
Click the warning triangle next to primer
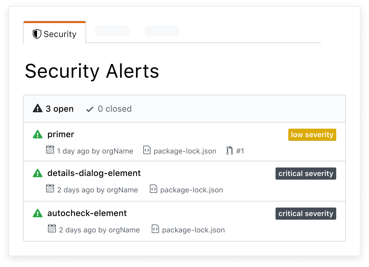[37, 134]
